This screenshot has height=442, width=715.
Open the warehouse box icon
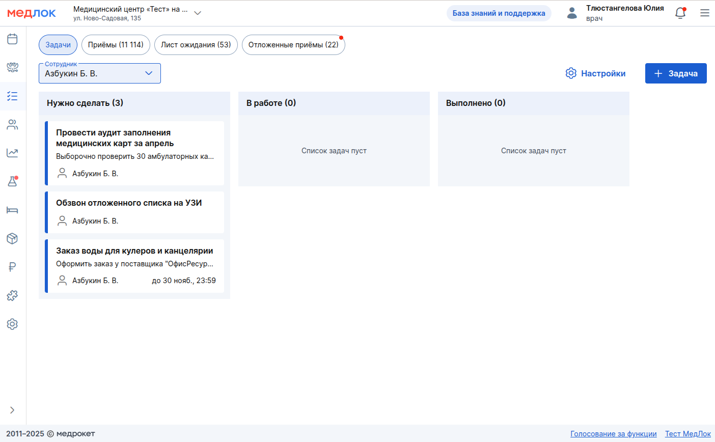[13, 238]
